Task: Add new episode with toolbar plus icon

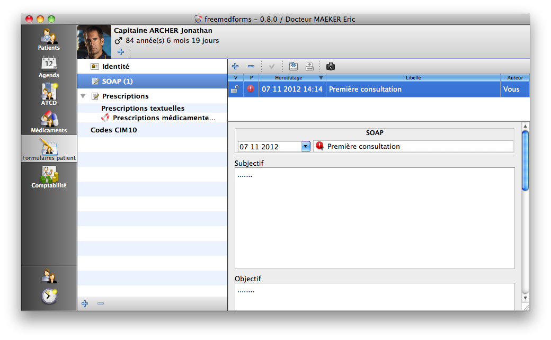Action: (235, 66)
